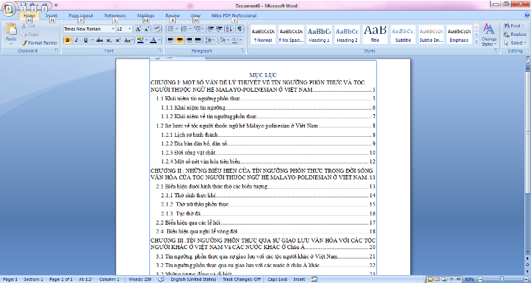Click the Grow Font icon
531x283 pixels.
pyautogui.click(x=138, y=29)
